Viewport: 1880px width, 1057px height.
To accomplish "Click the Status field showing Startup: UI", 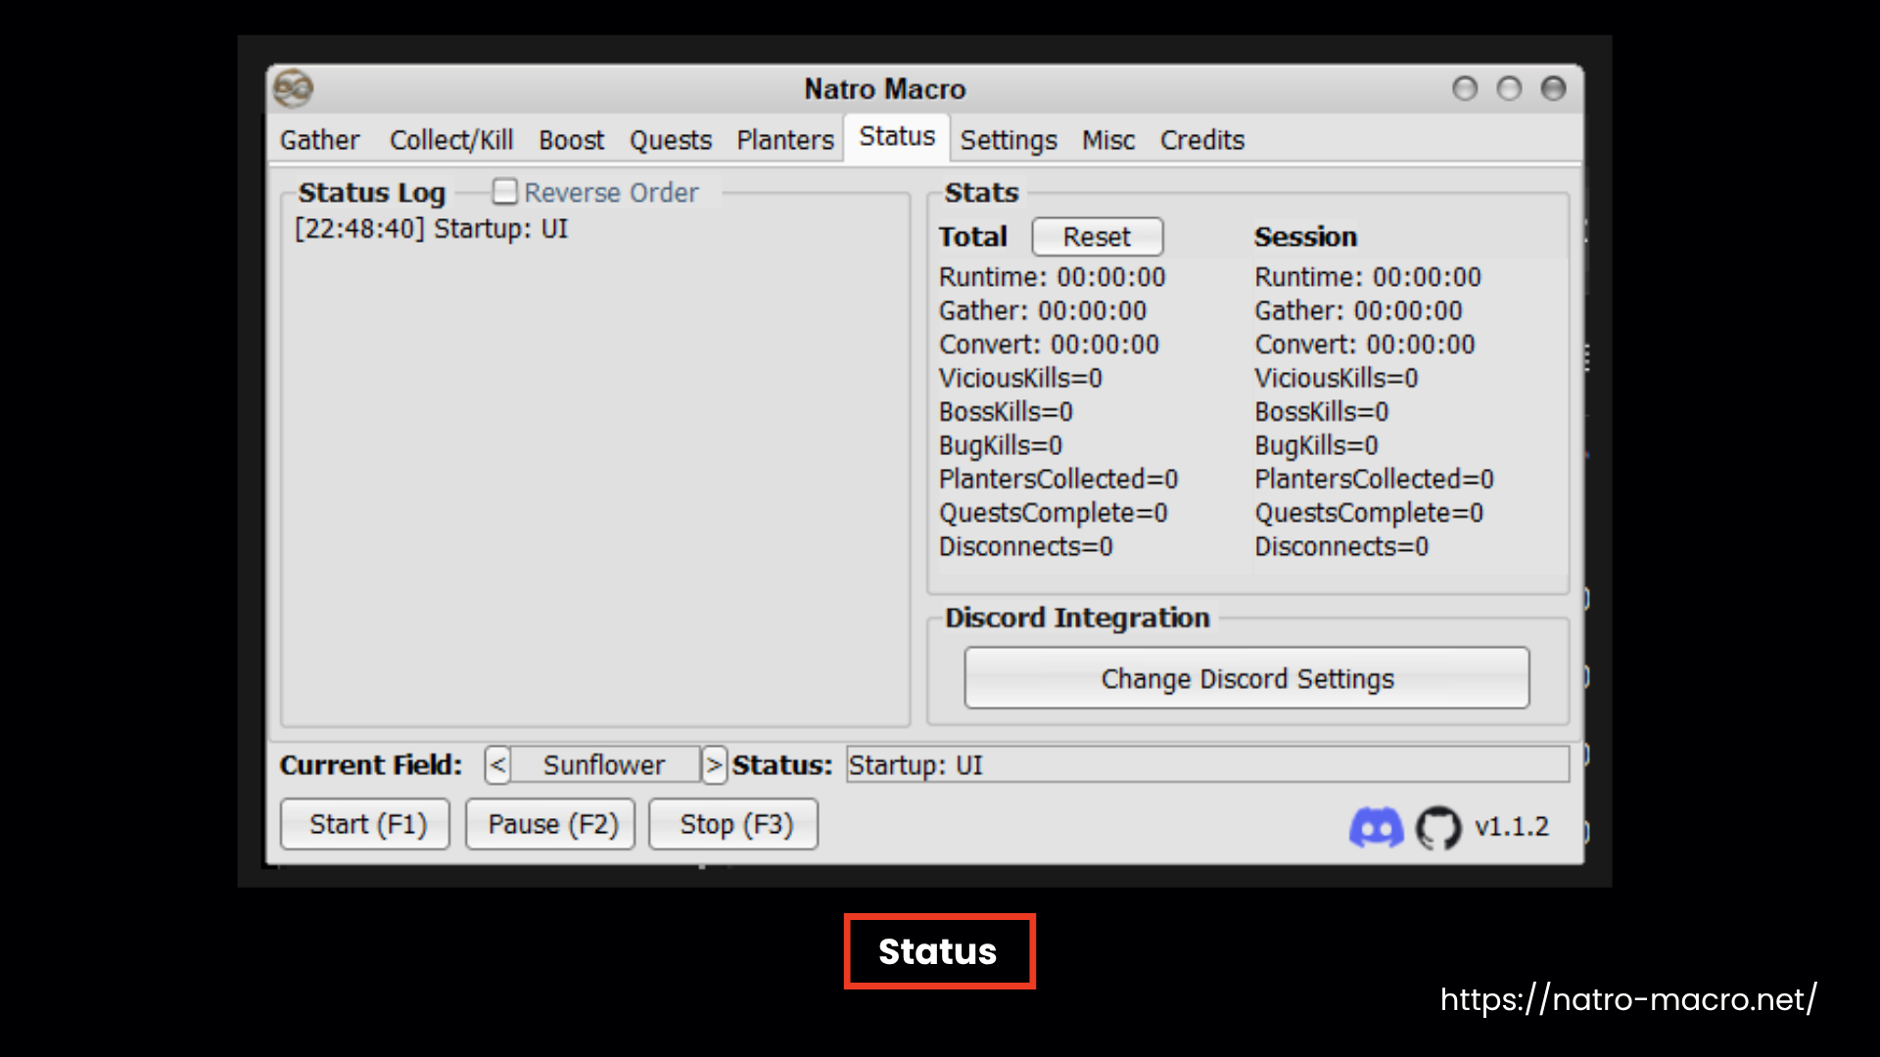I will (1207, 764).
